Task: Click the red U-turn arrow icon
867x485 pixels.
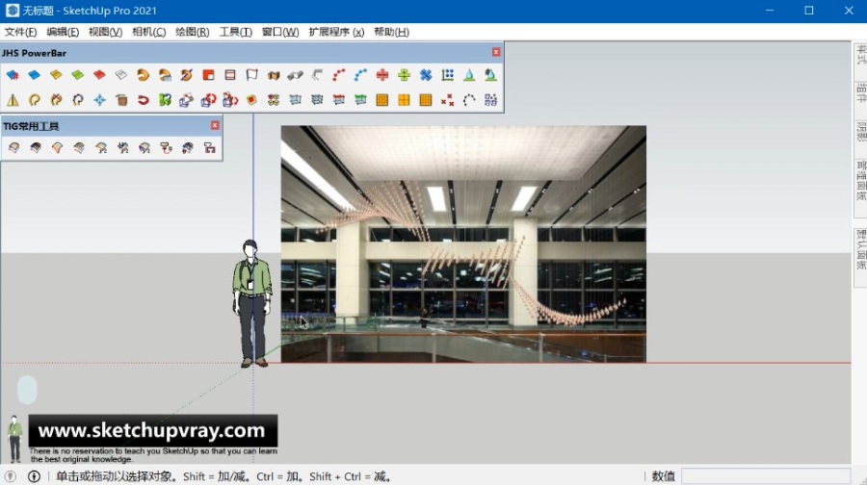Action: [144, 100]
